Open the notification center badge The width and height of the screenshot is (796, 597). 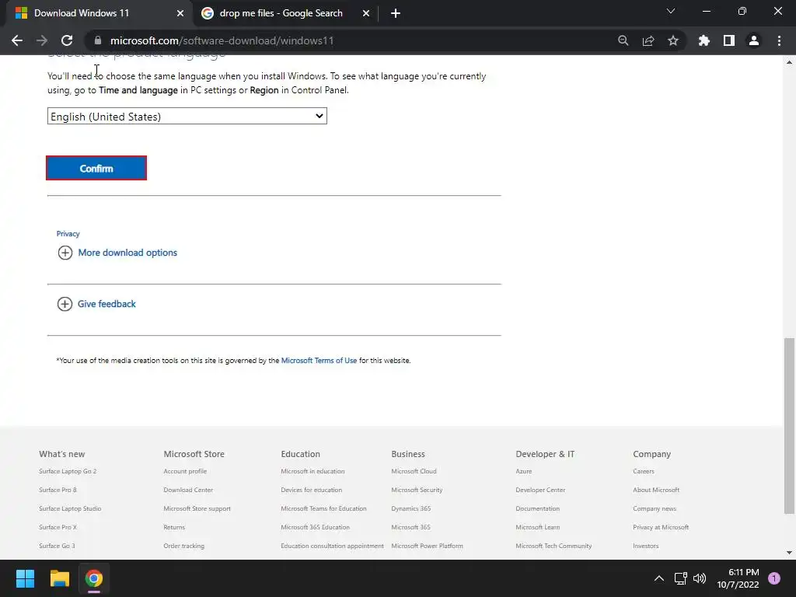[x=773, y=578]
